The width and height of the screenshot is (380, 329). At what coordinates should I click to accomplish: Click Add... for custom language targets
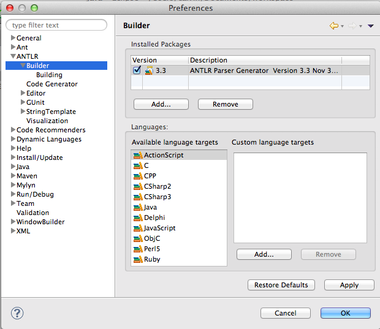click(264, 254)
